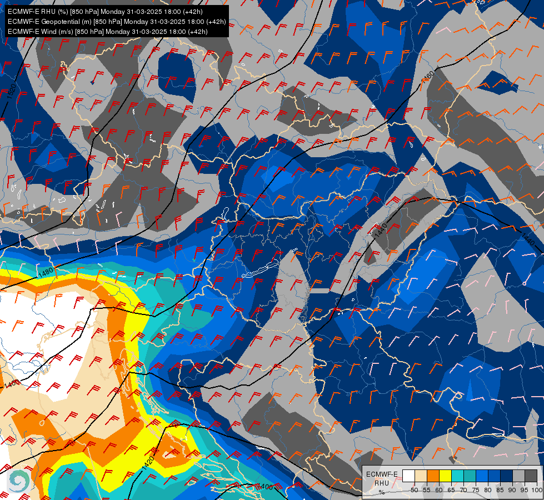Pick the navy 85-90 legend swatch
544x500 pixels.
coord(507,476)
